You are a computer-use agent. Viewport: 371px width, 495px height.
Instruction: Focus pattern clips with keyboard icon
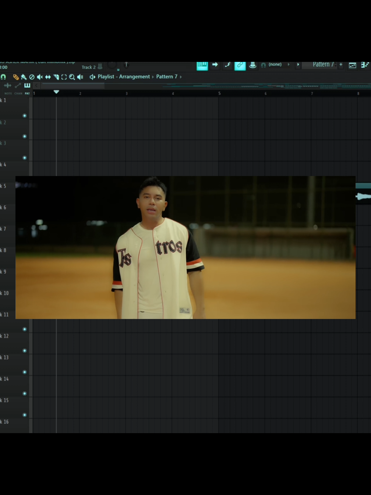click(27, 85)
